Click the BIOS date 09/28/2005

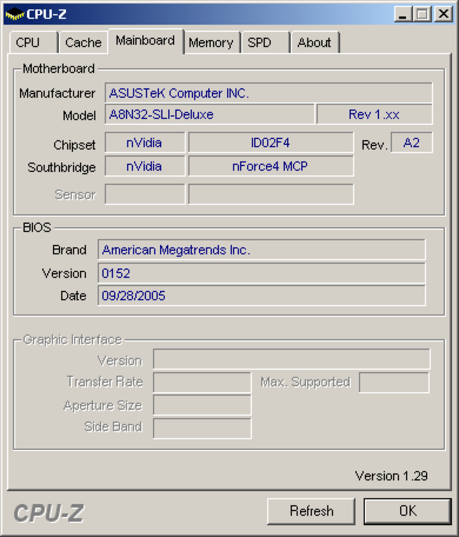pos(262,295)
